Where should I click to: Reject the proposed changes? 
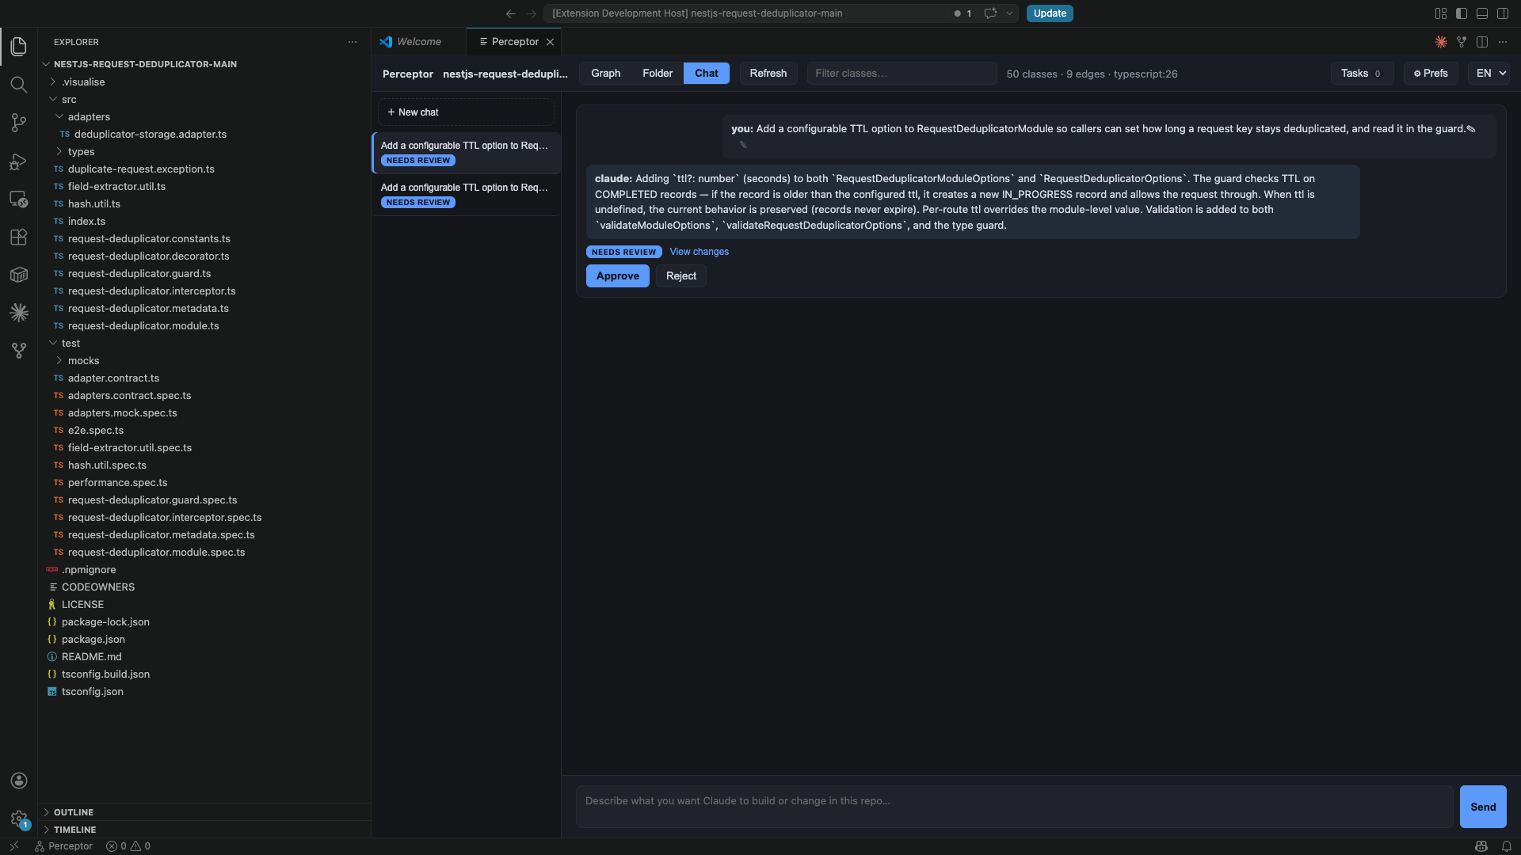point(681,276)
